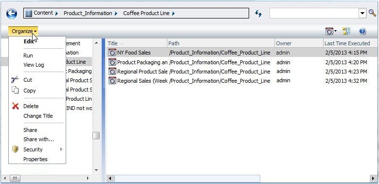Click the blue back arrow button
Image resolution: width=379 pixels, height=184 pixels.
pos(11,14)
